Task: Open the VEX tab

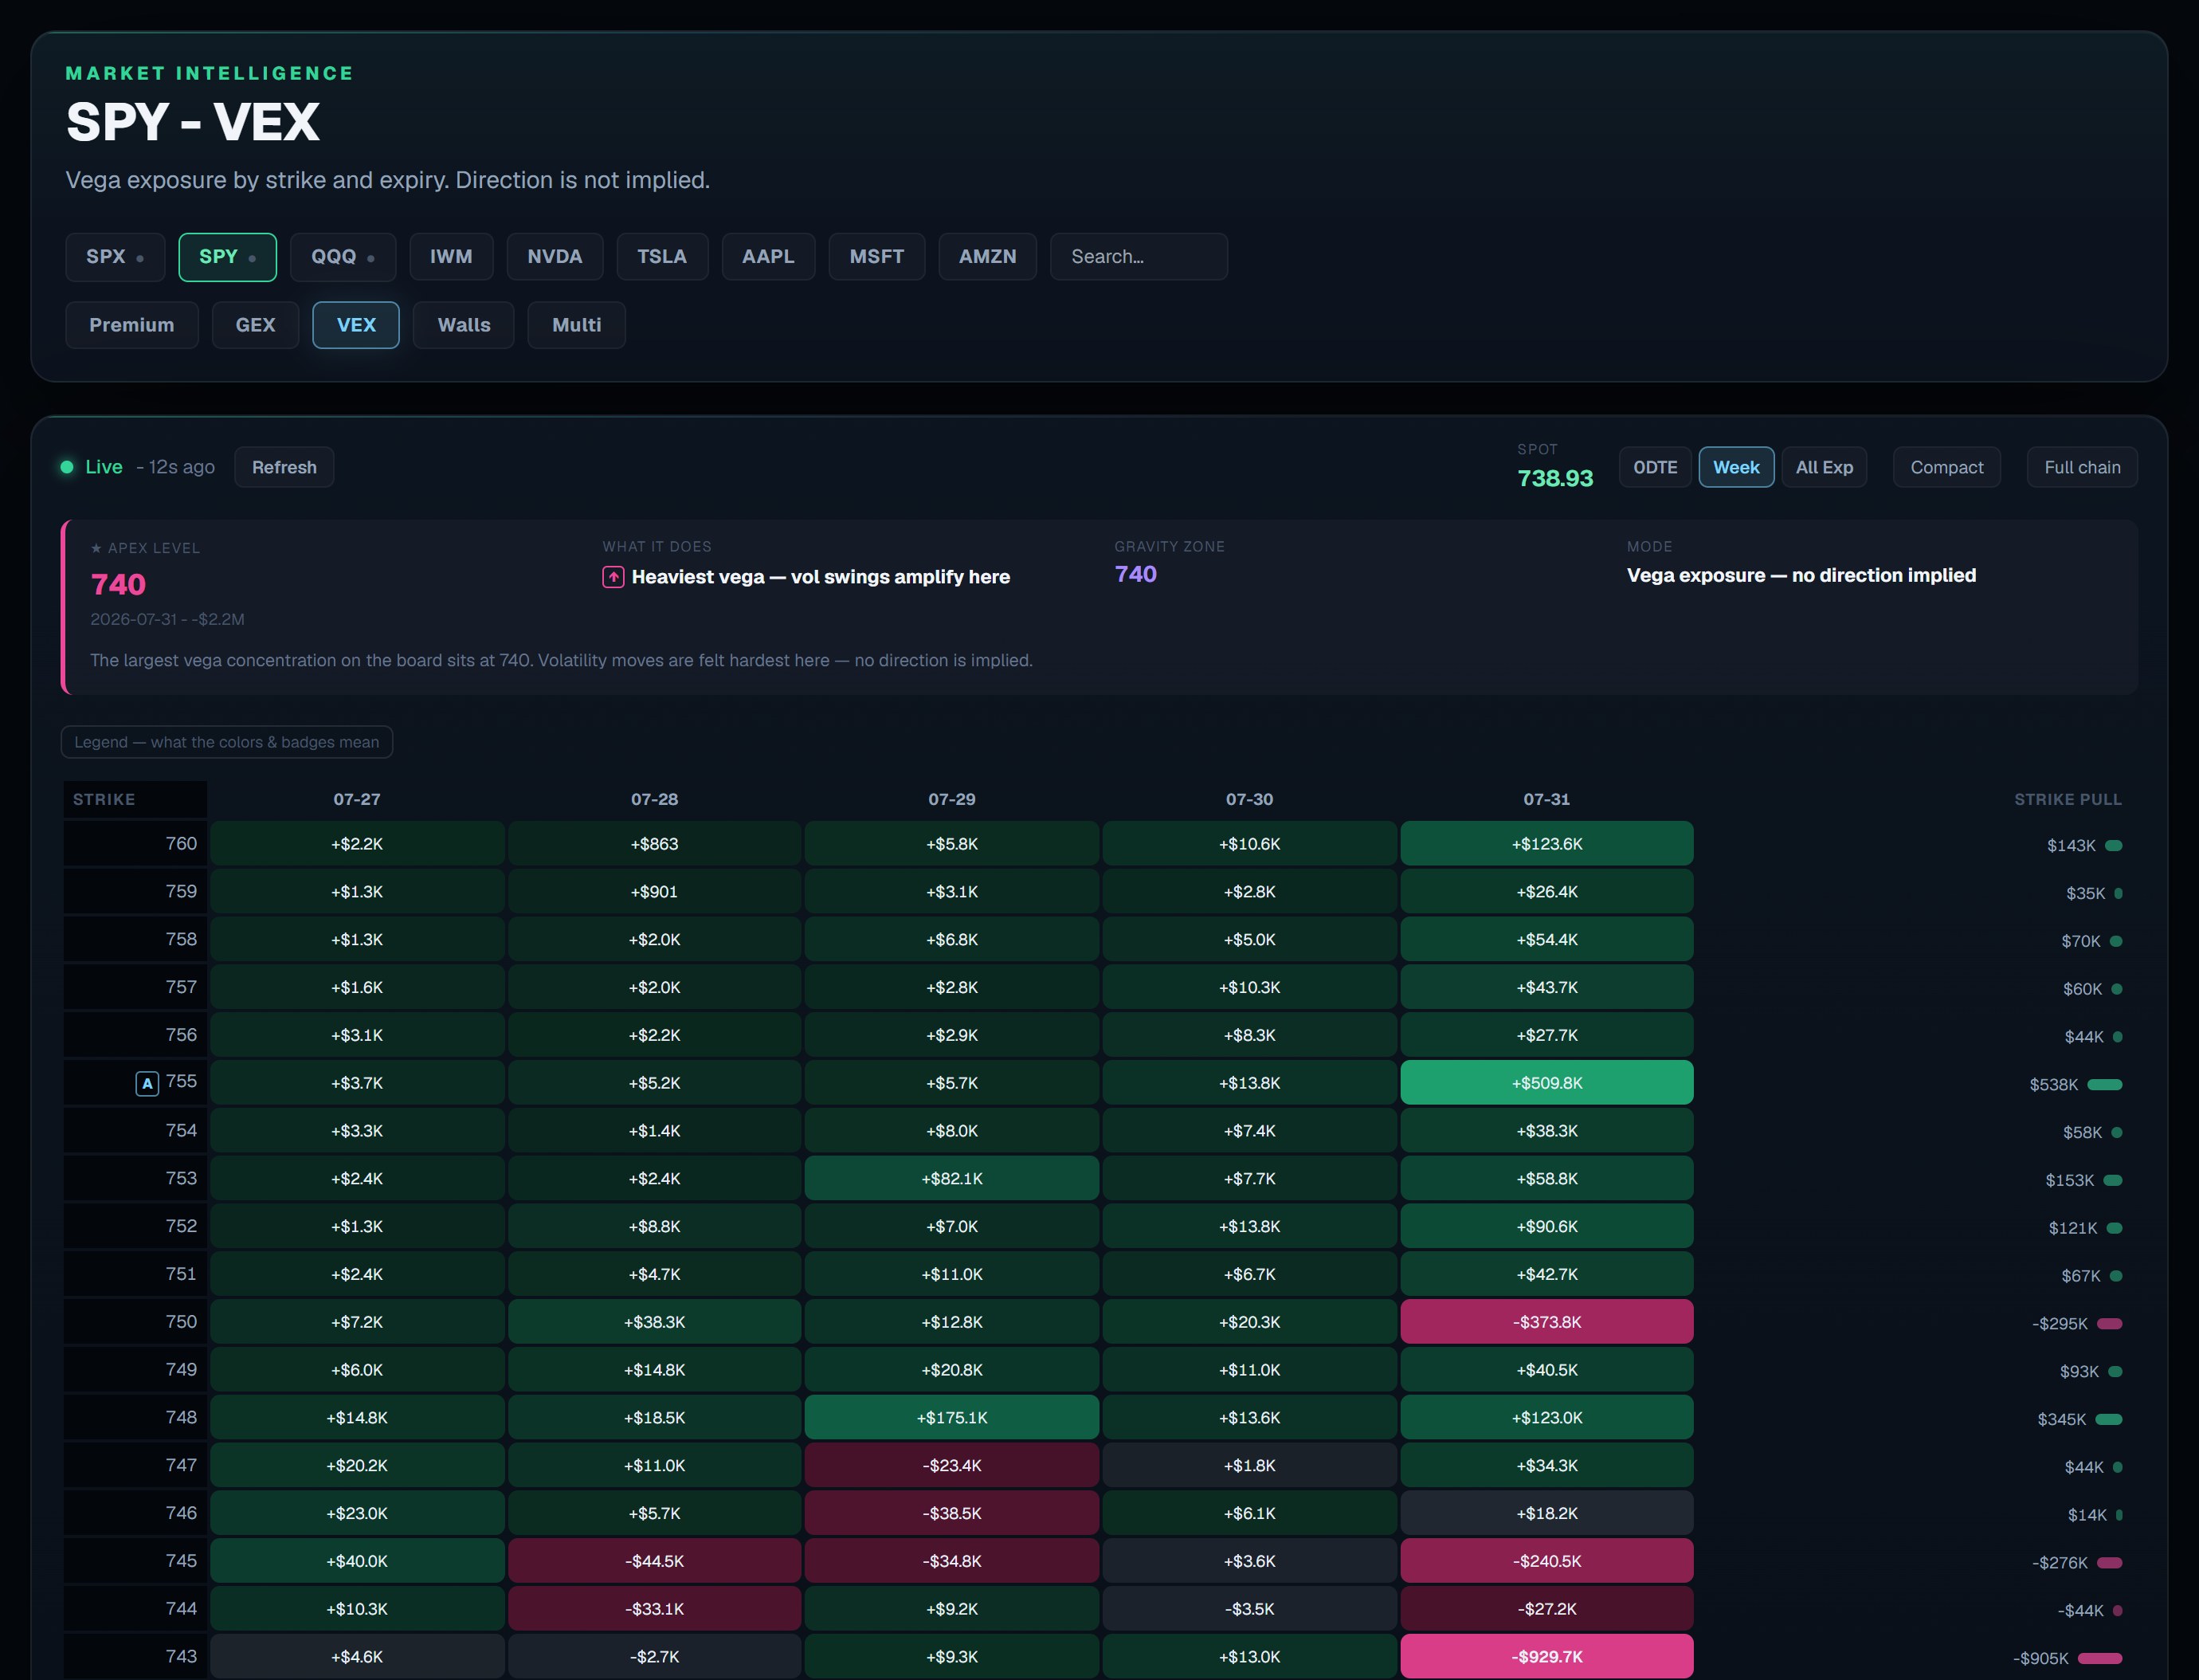Action: click(356, 325)
